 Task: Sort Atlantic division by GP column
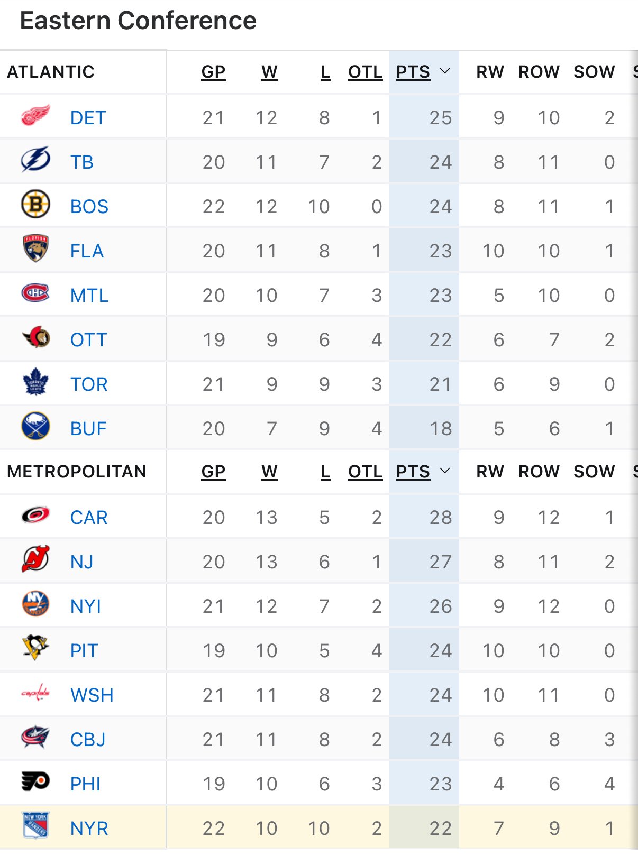(x=213, y=72)
